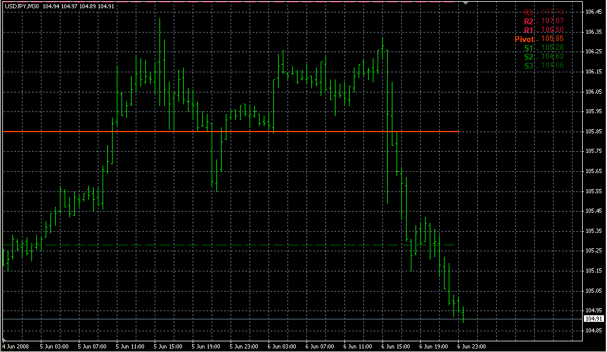Click the USDJPY,M30 chart title
607x352 pixels.
tap(21, 7)
